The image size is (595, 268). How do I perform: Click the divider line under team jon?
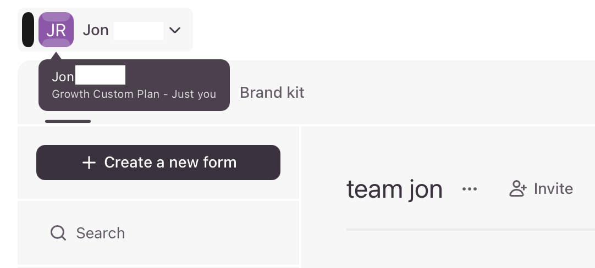tap(471, 230)
